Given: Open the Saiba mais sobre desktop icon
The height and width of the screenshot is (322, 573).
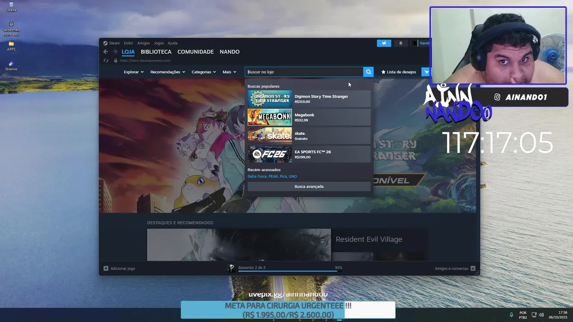Looking at the screenshot, I should (11, 29).
